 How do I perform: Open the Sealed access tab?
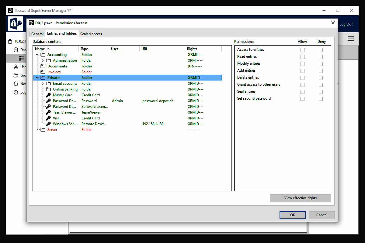click(91, 34)
